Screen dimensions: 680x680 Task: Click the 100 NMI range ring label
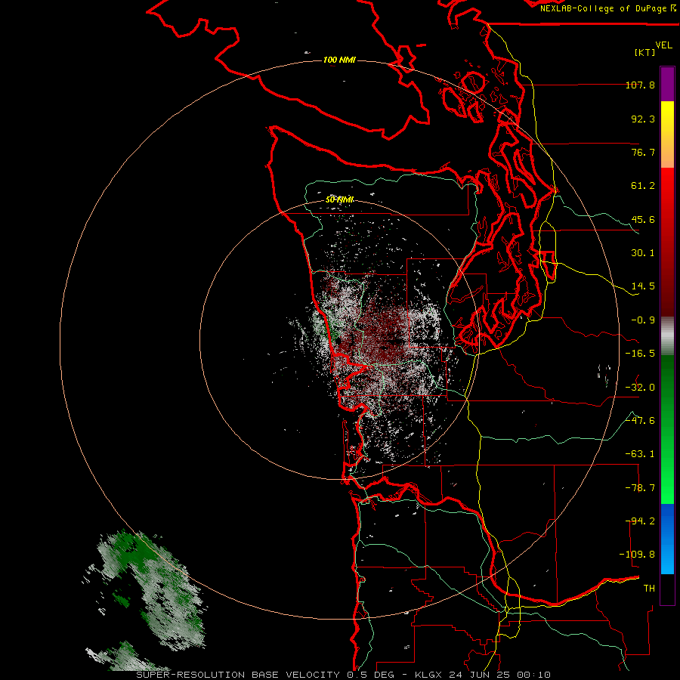tap(339, 60)
